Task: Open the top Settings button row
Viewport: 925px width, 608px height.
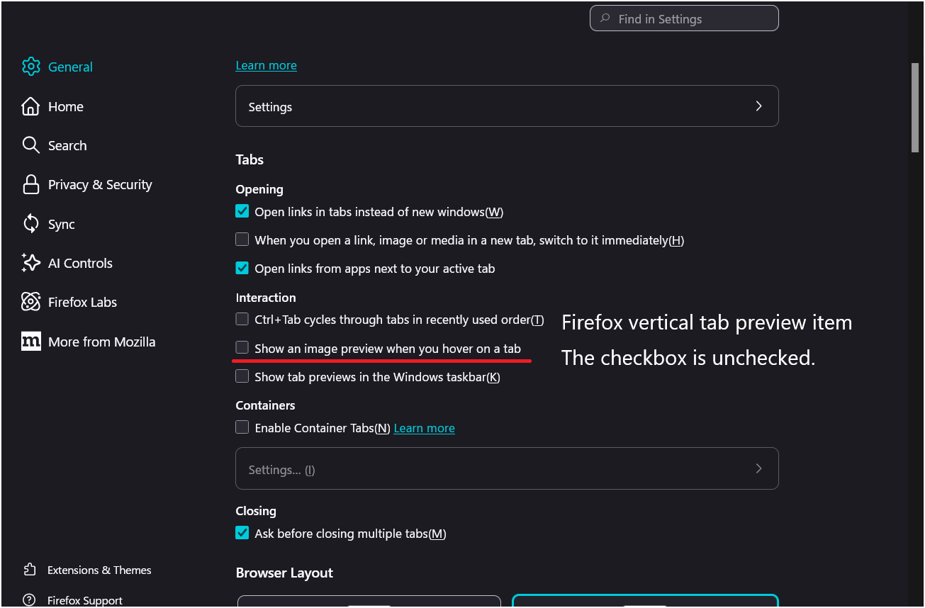Action: coord(507,106)
